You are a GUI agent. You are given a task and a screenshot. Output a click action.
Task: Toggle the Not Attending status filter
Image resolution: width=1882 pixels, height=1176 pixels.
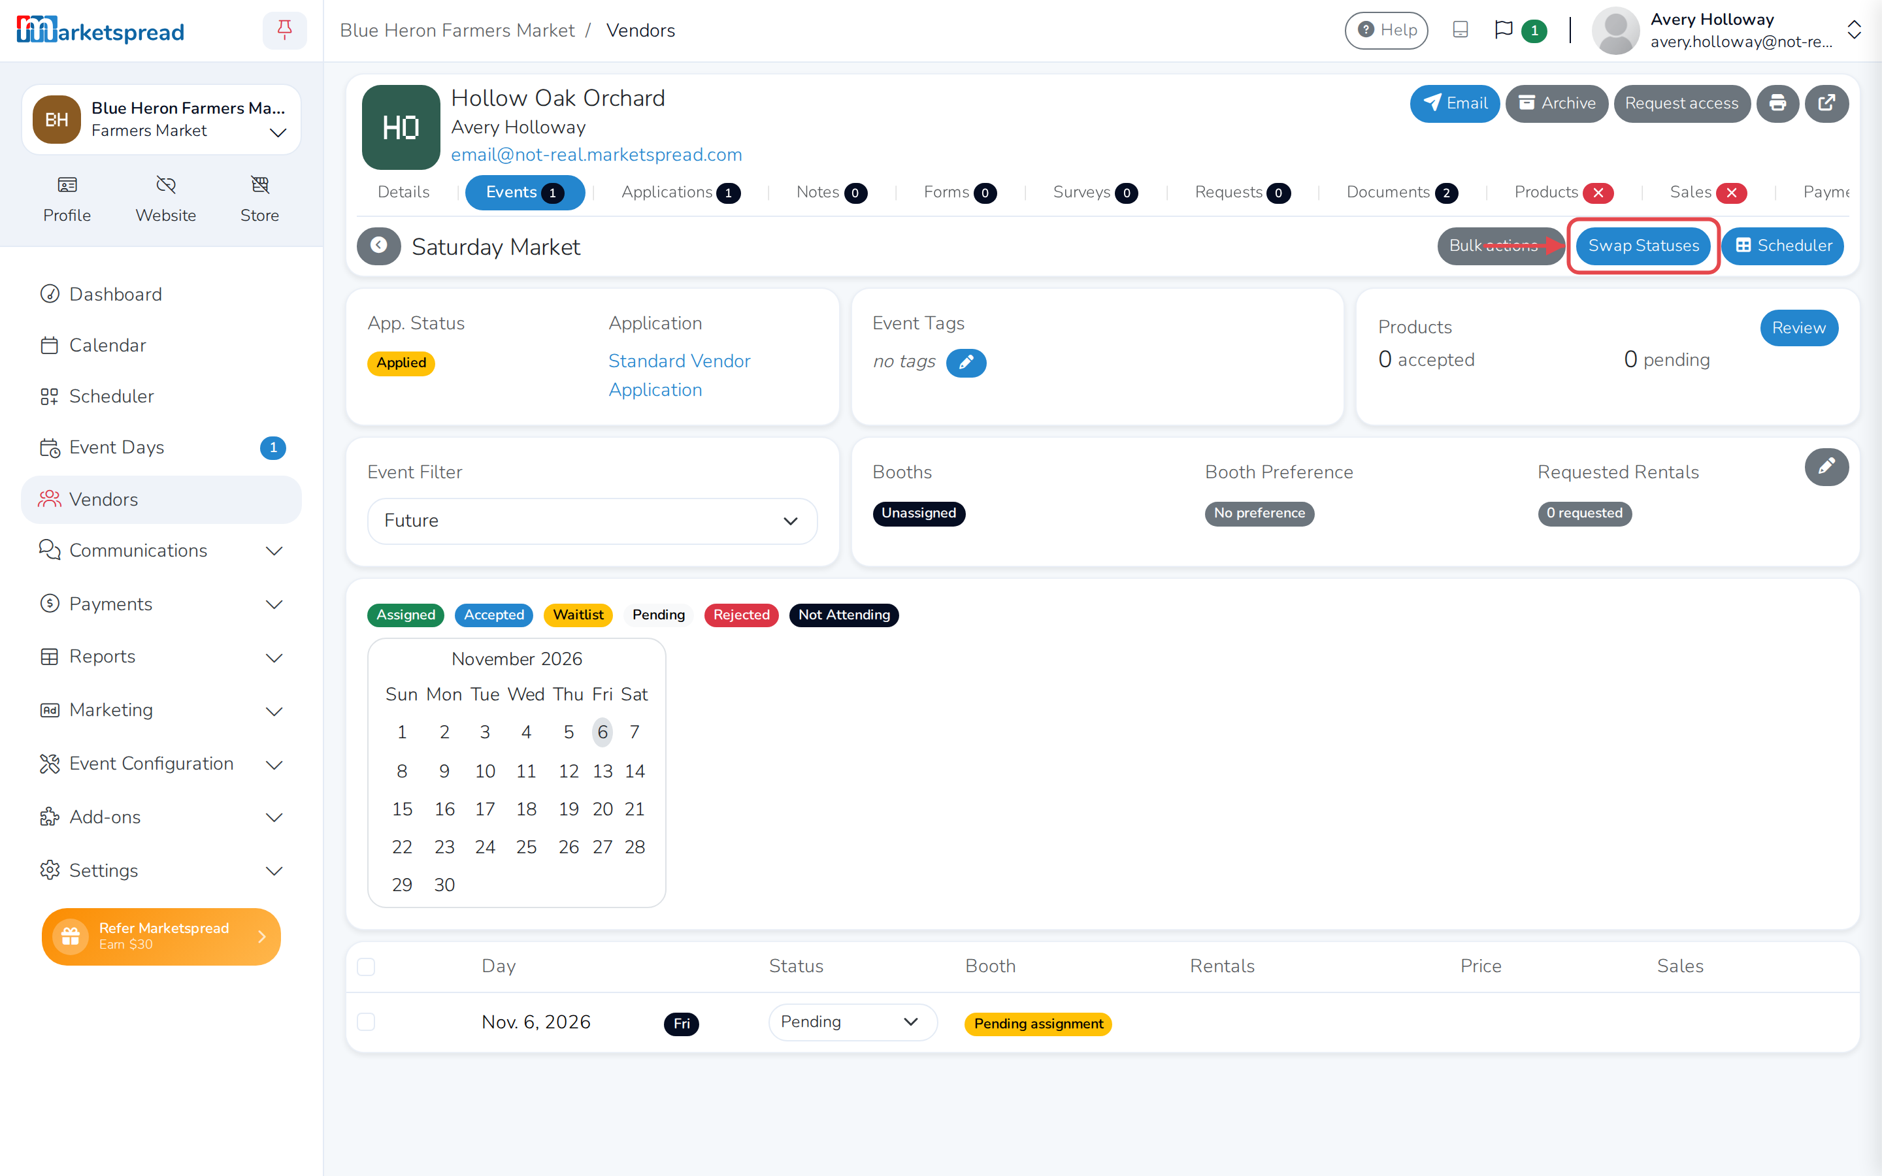(844, 614)
